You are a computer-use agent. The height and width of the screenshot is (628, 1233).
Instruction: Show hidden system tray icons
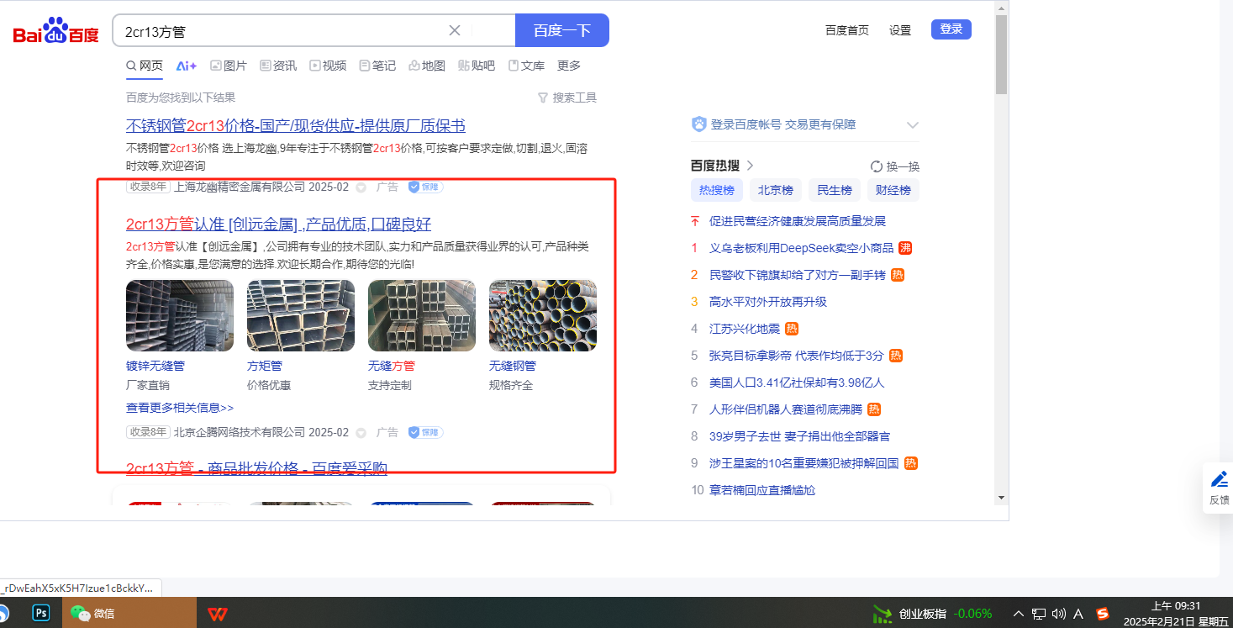[x=1019, y=614]
